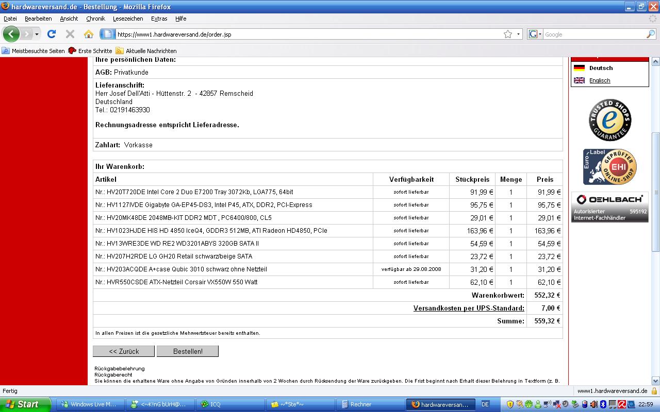This screenshot has height=412, width=660.
Task: Go to home page via house icon
Action: point(89,34)
